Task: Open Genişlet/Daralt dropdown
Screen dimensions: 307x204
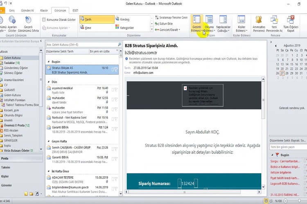Action: pyautogui.click(x=167, y=30)
